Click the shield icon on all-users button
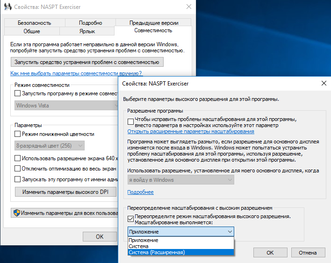Viewport: 331px width, 263px height. tap(17, 213)
